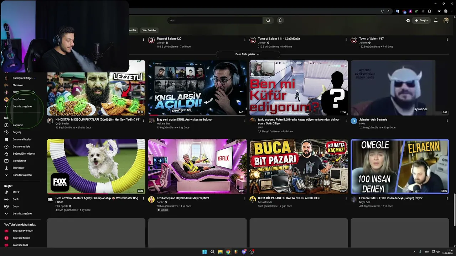The image size is (456, 256).
Task: Open the Chrome extensions puzzle icon
Action: pos(430,11)
